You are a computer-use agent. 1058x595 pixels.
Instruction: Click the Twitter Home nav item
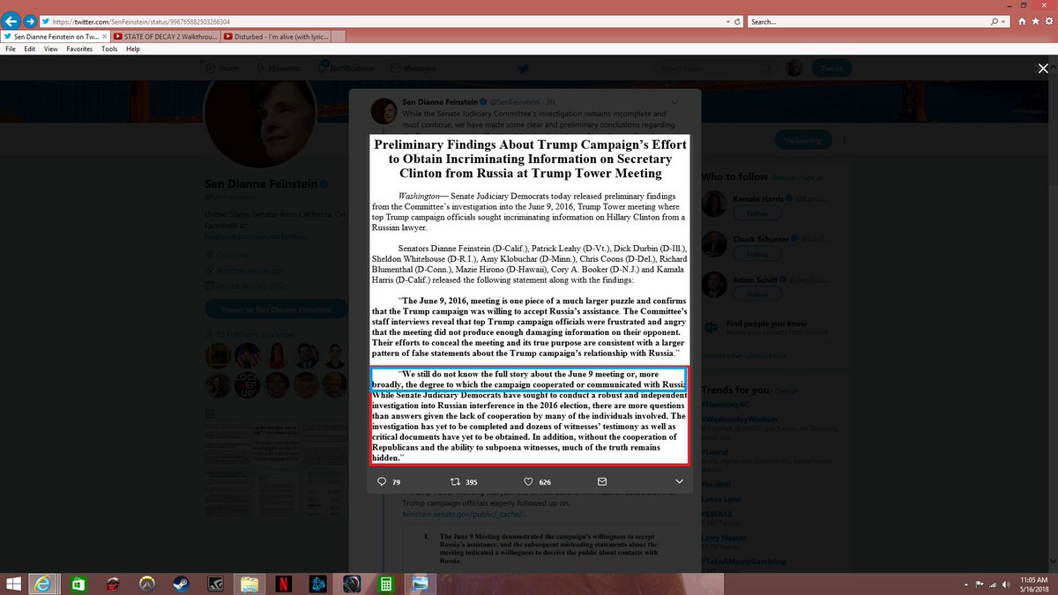221,68
